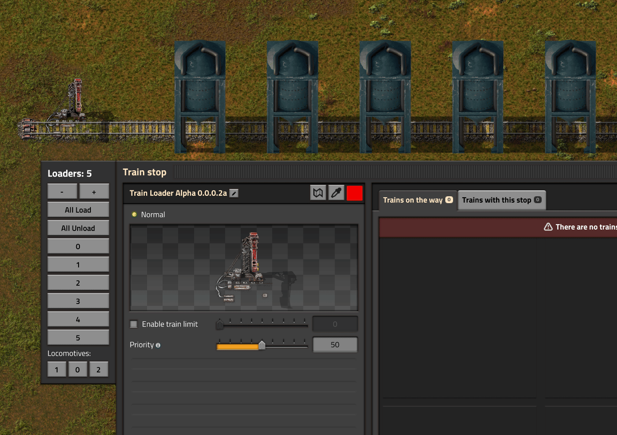Click the train limit value field
The width and height of the screenshot is (617, 435).
[x=335, y=324]
